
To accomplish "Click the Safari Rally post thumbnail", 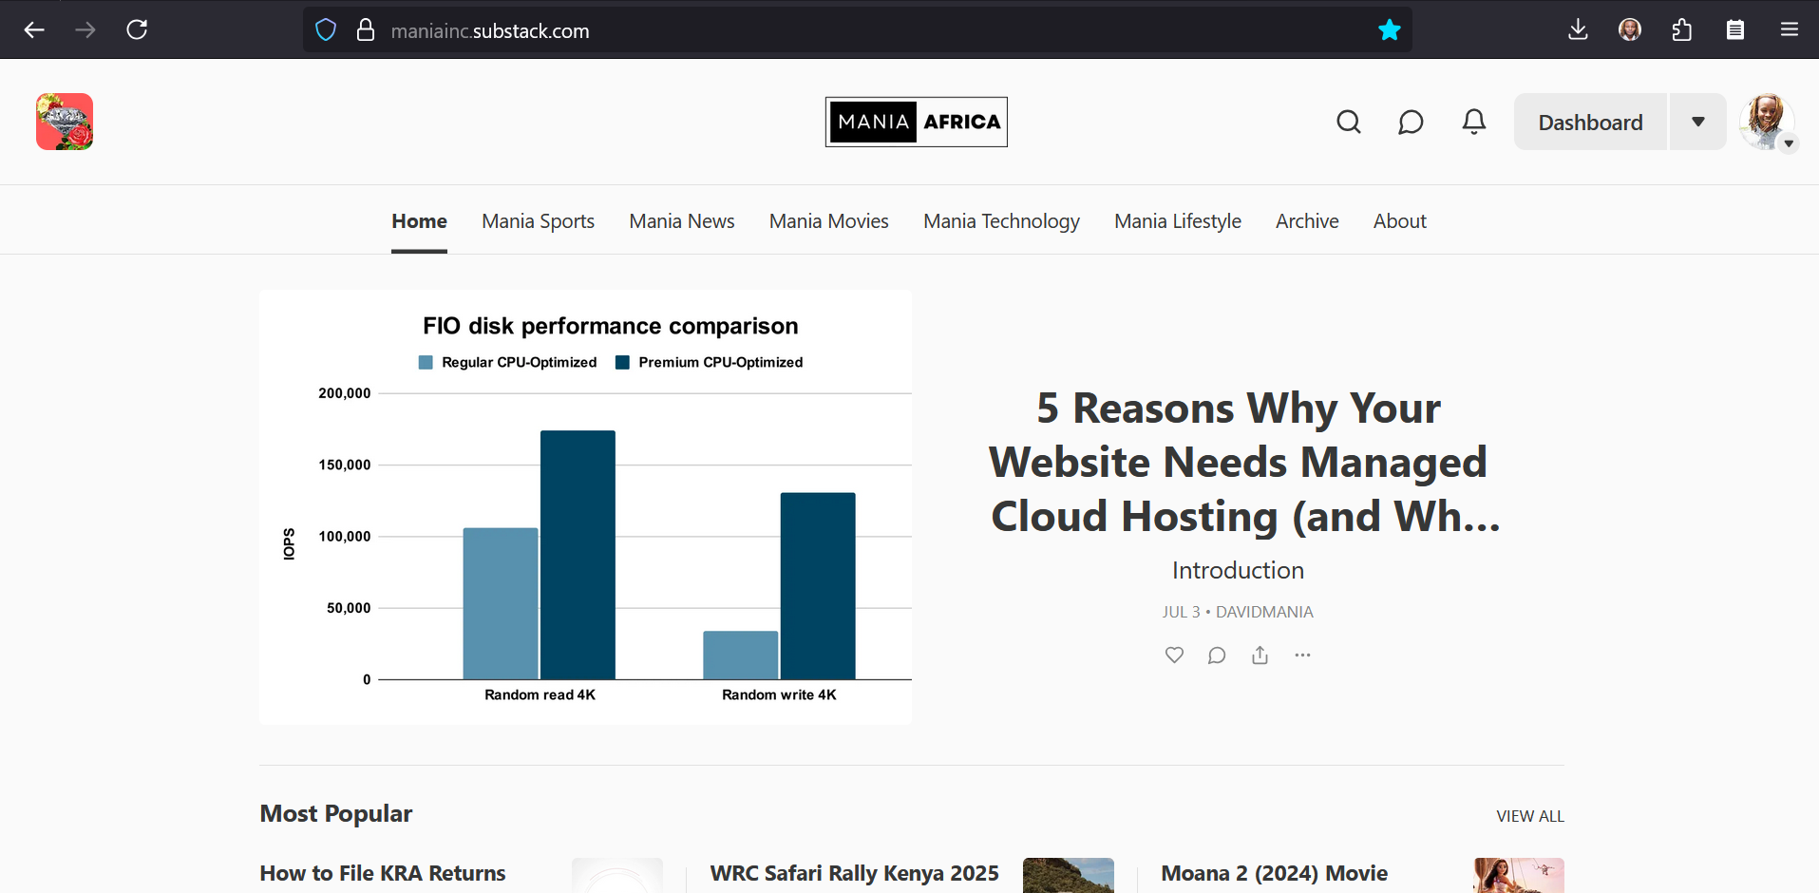I will tap(1069, 876).
